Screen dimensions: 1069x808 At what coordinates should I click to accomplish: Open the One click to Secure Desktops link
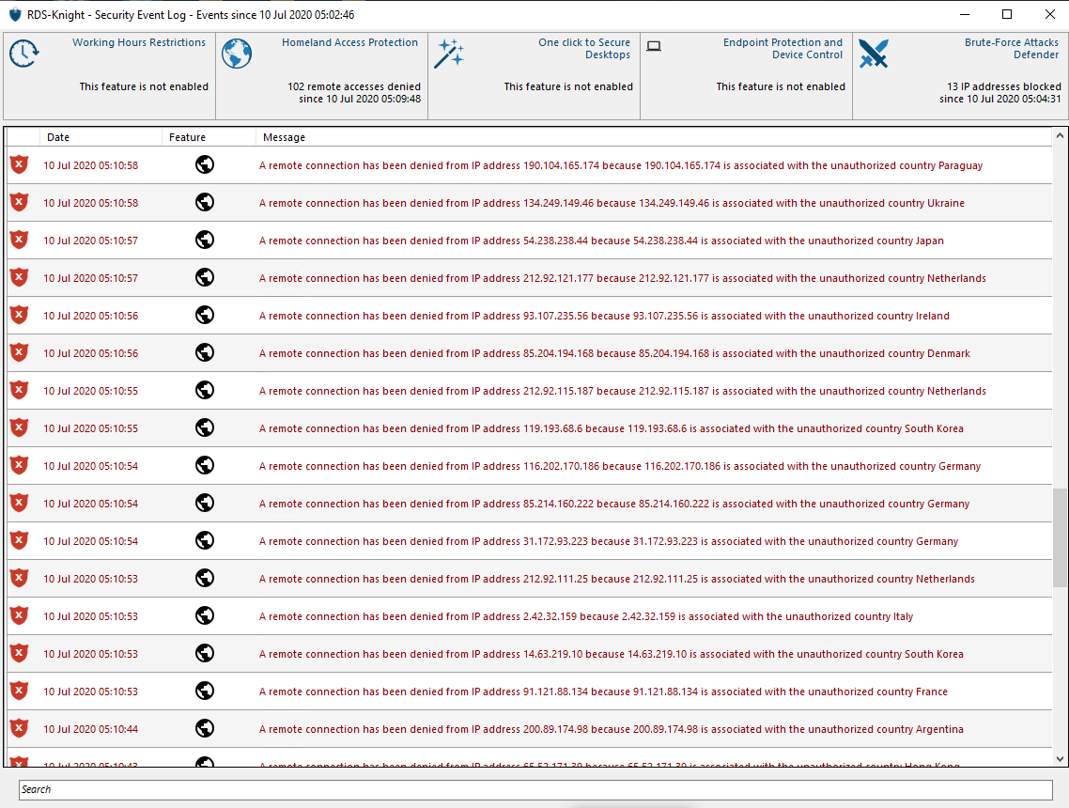(x=584, y=49)
